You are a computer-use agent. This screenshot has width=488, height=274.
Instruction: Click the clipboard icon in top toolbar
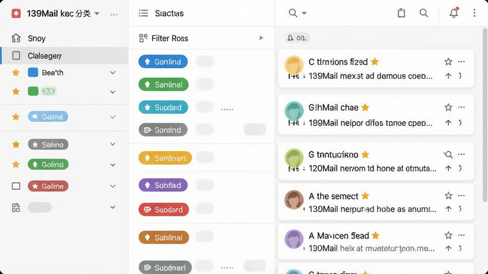pyautogui.click(x=401, y=13)
